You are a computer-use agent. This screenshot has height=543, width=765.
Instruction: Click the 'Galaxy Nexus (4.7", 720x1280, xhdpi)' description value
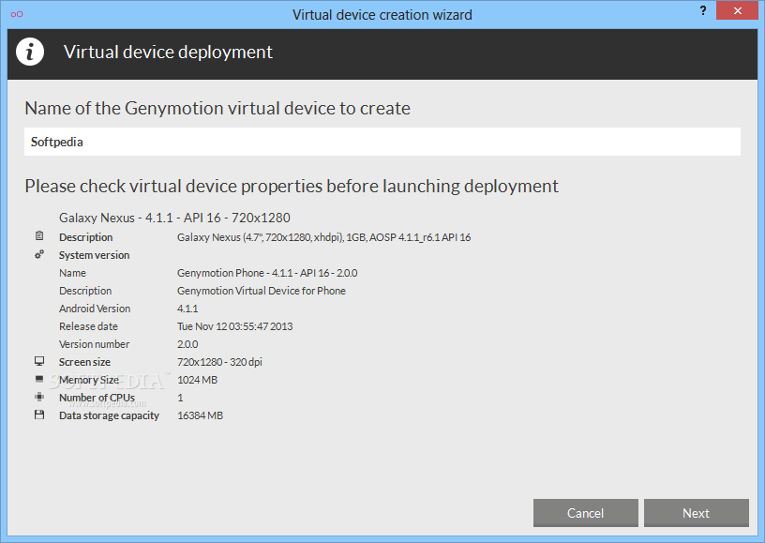click(x=324, y=237)
